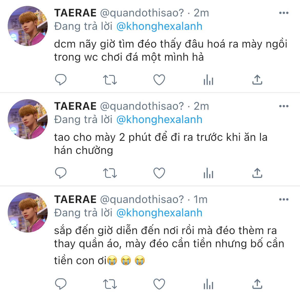This screenshot has width=300, height=296.
Task: Open more options on the 1m tweet
Action: (x=284, y=199)
